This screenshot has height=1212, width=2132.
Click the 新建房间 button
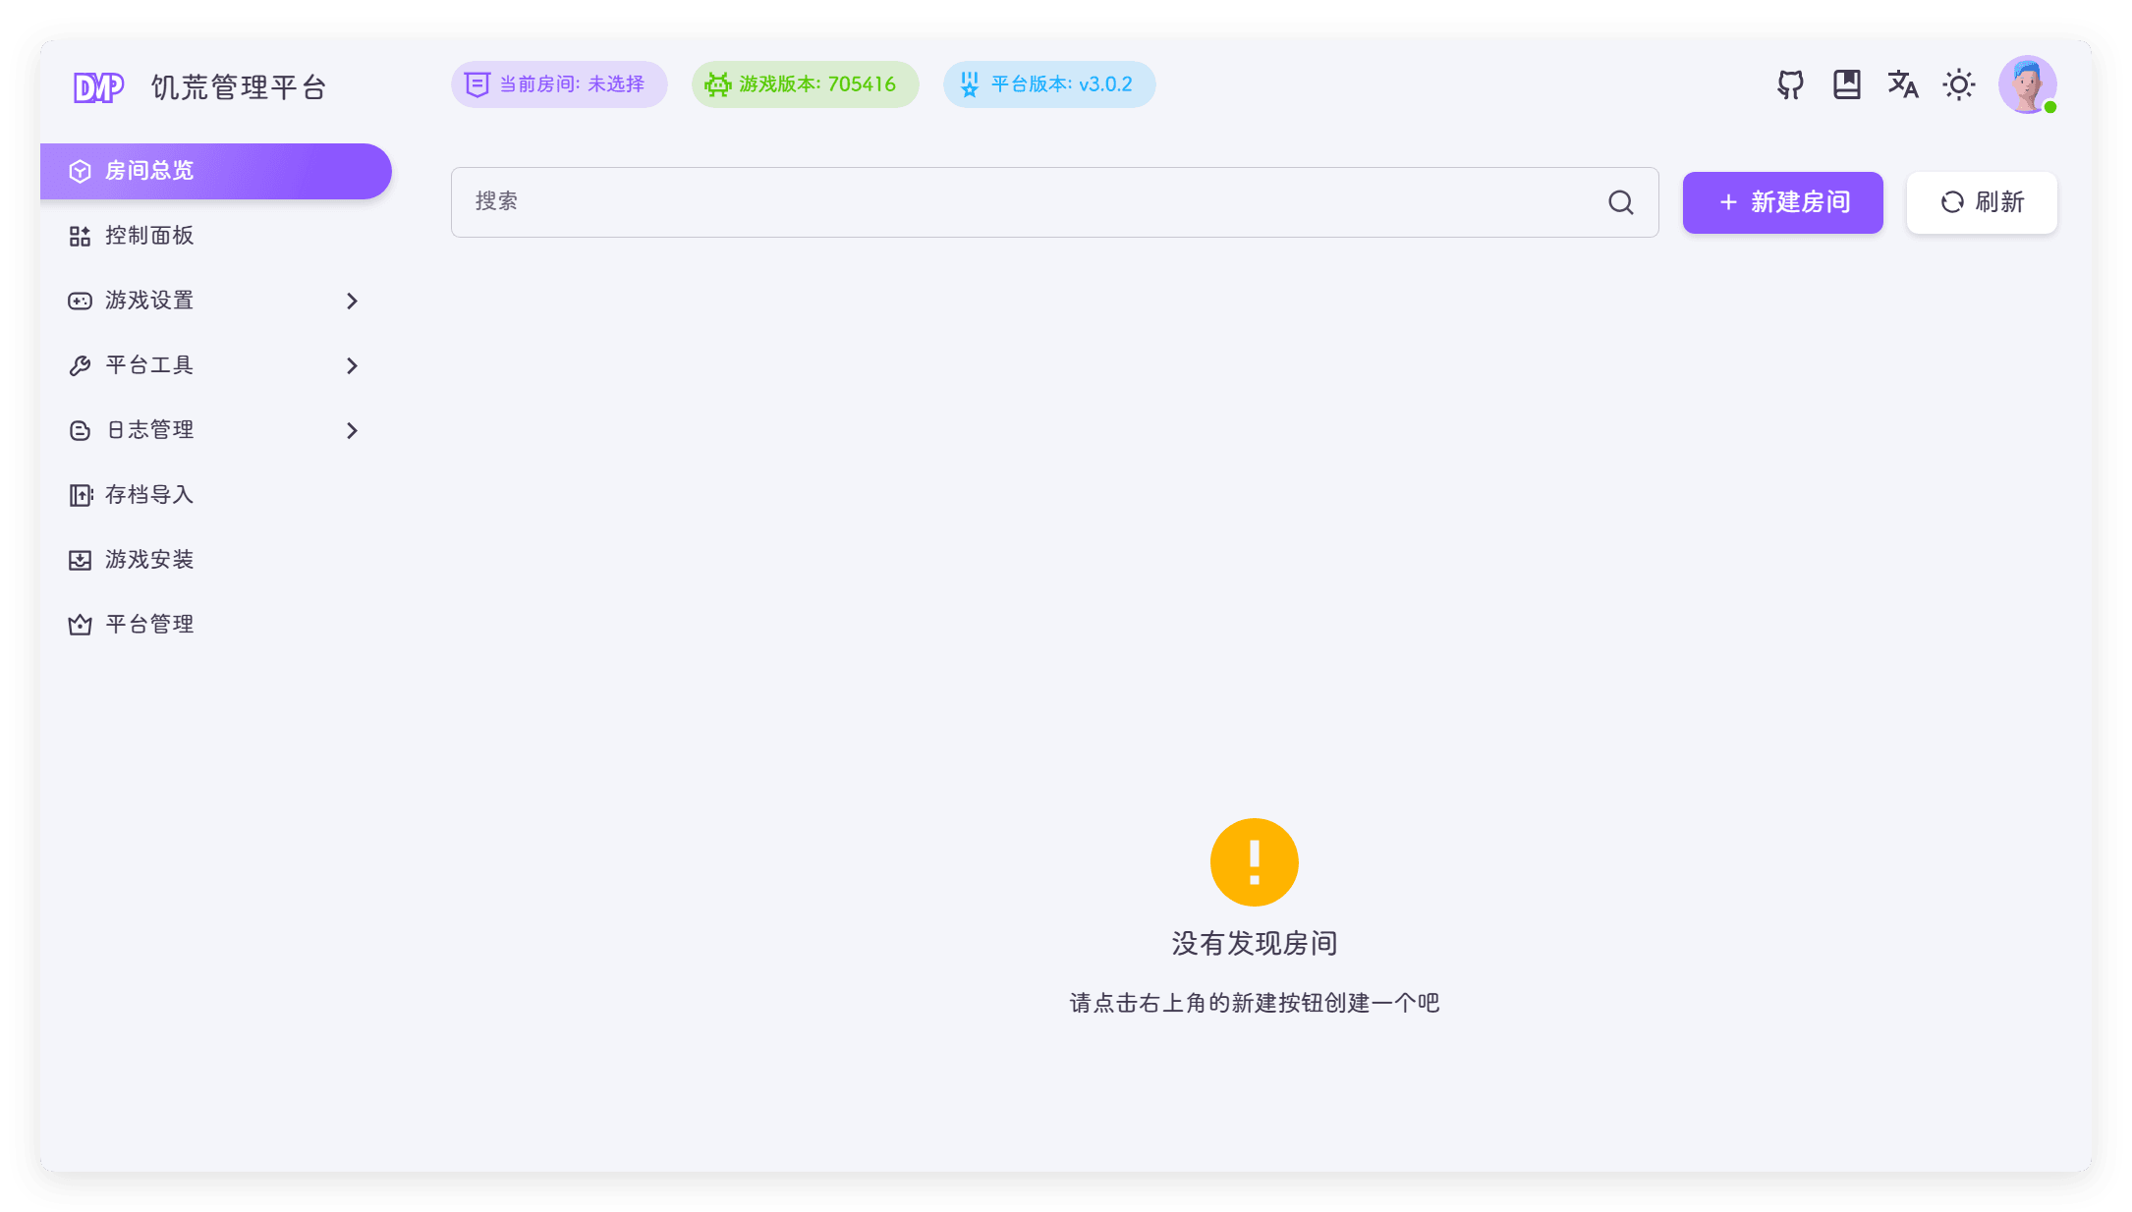[1782, 202]
